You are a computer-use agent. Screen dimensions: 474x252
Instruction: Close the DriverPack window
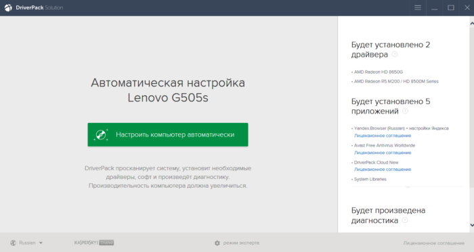(467, 7)
